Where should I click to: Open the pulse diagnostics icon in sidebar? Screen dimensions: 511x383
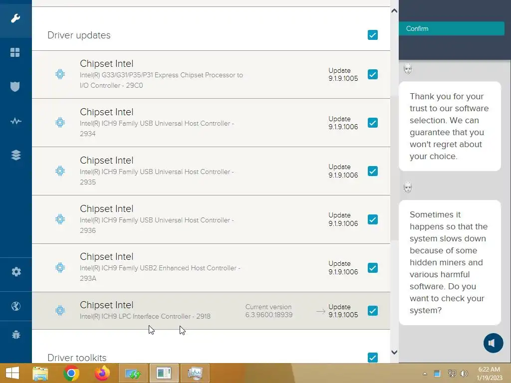(15, 121)
